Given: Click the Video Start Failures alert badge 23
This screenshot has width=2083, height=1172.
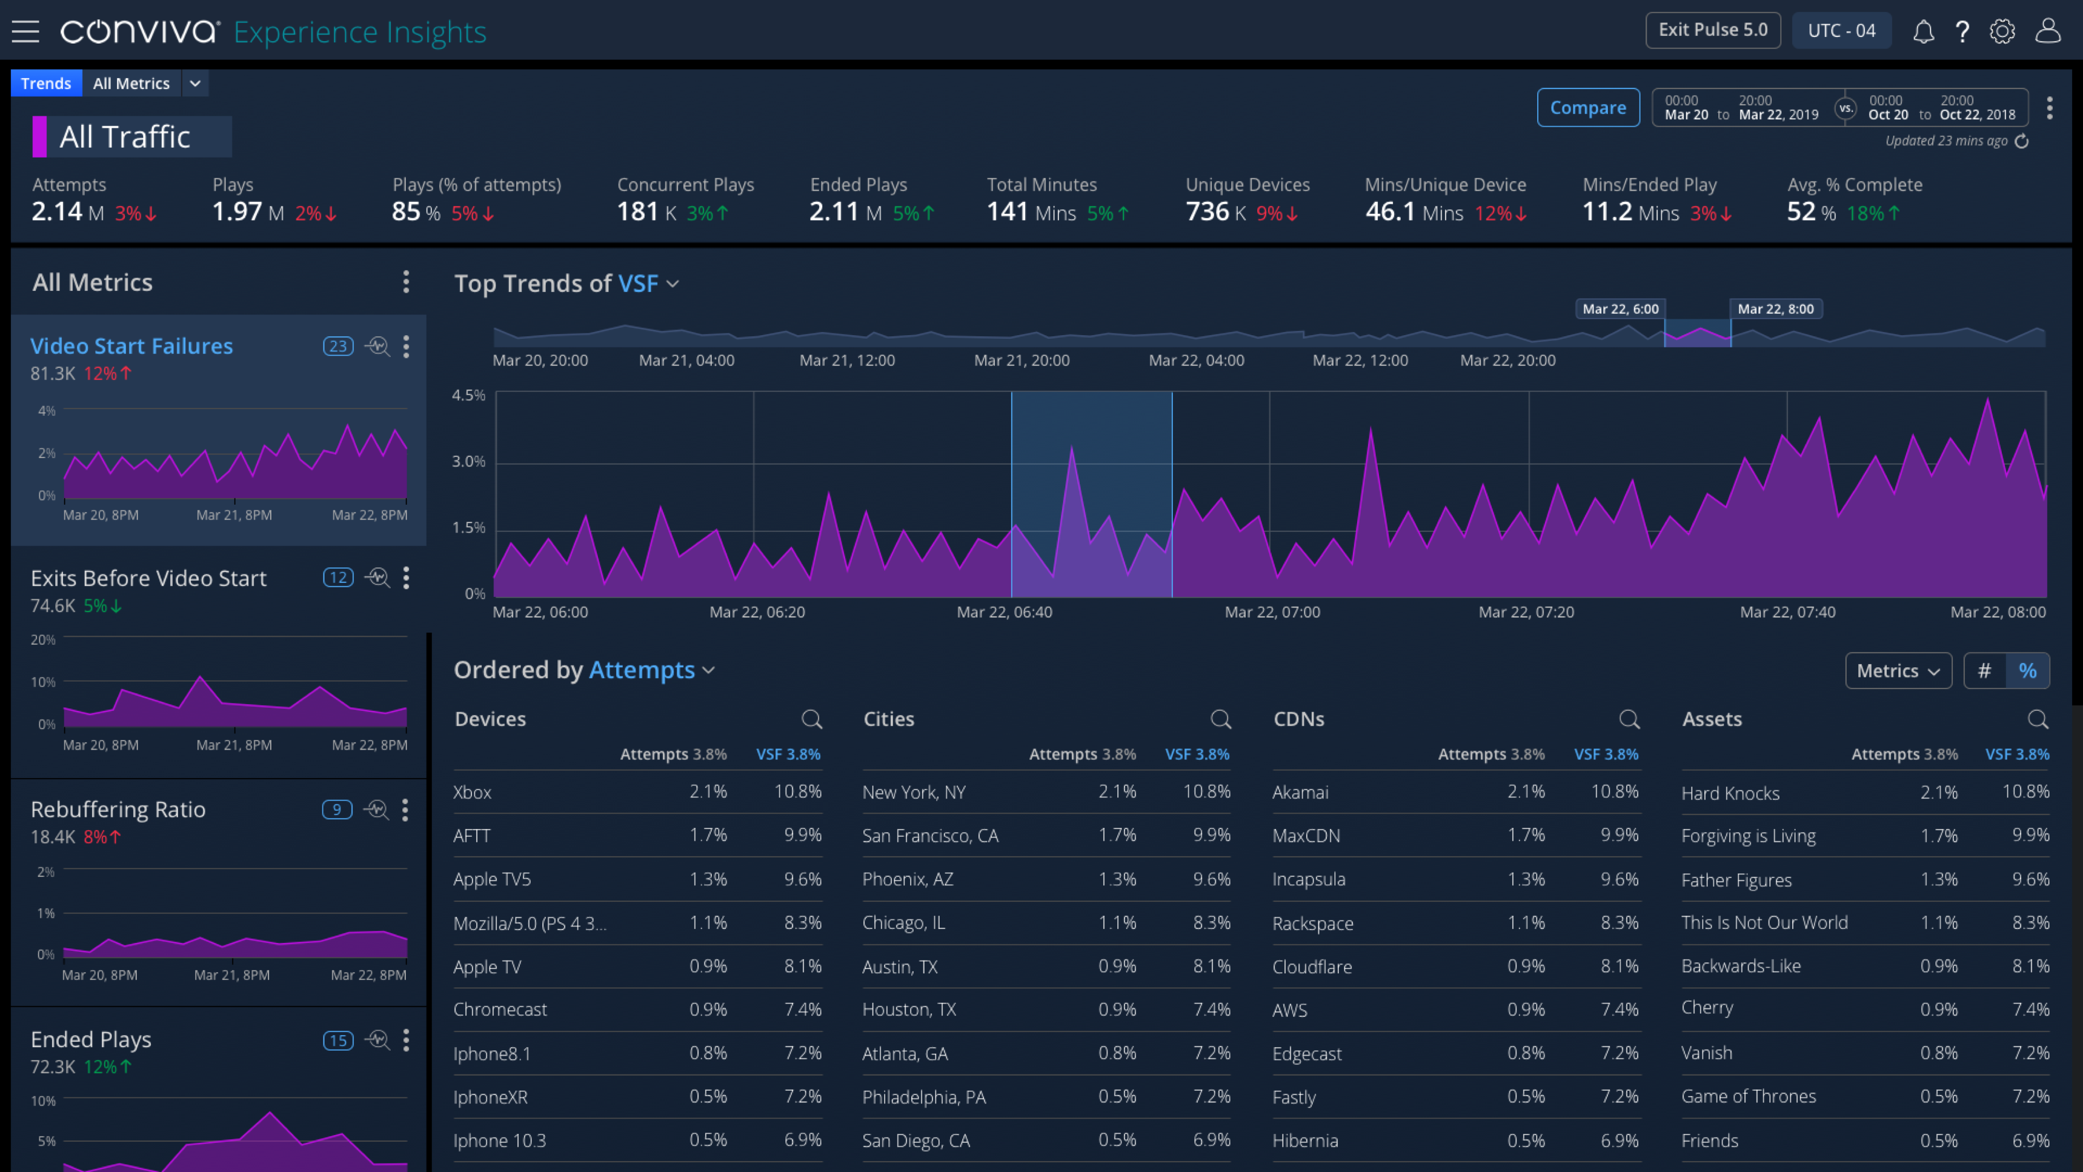Looking at the screenshot, I should pos(338,346).
